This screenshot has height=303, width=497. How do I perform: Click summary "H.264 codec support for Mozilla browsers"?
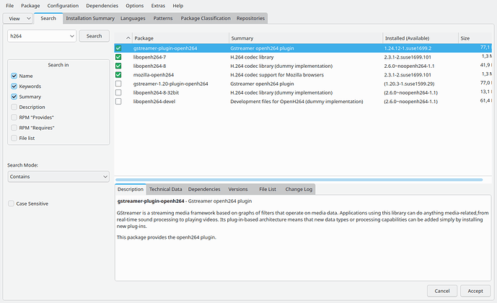pos(277,75)
